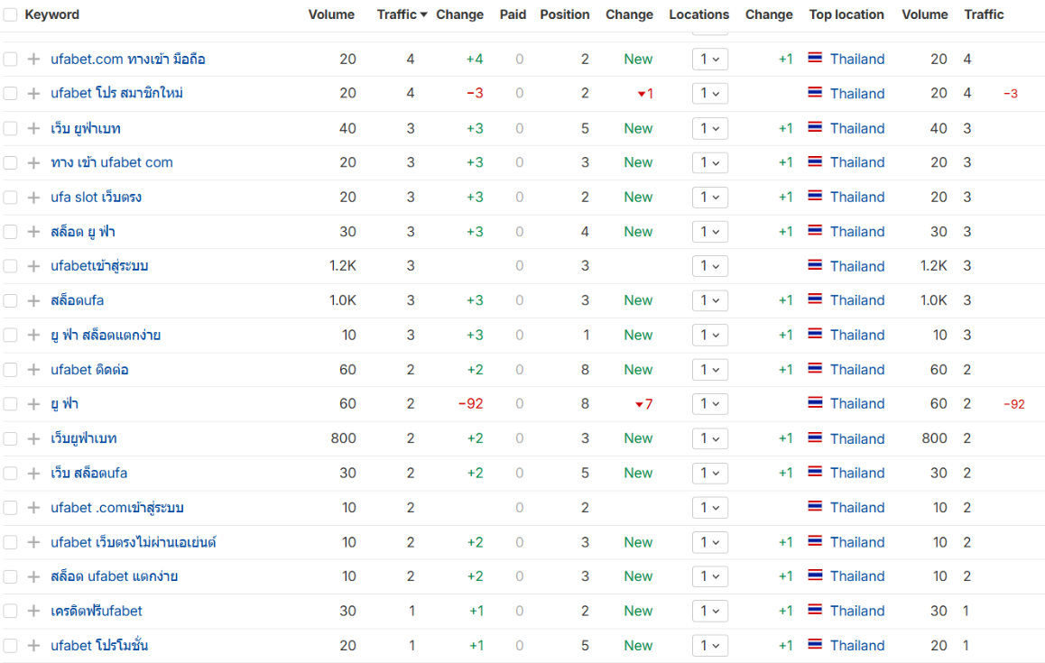1045x663 pixels.
Task: Click plus icon for the ยู ฟ่า keyword
Action: click(x=33, y=404)
